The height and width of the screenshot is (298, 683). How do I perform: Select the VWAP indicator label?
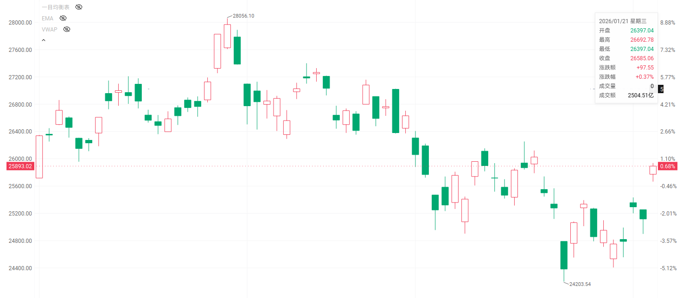49,29
